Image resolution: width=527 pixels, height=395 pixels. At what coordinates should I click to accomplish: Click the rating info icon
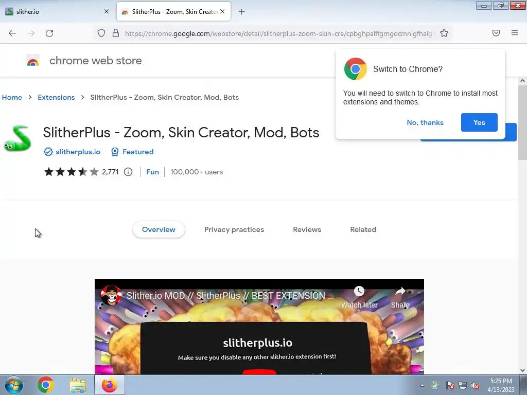pos(128,172)
